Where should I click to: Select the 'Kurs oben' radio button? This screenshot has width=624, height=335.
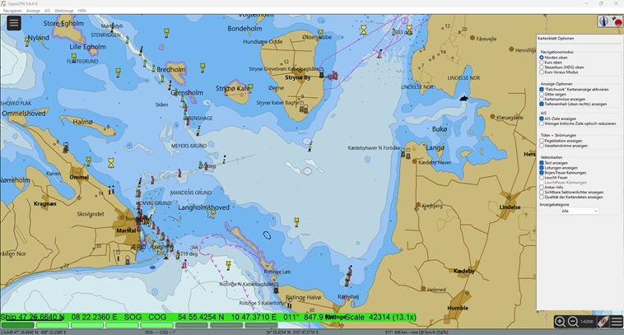coord(542,63)
